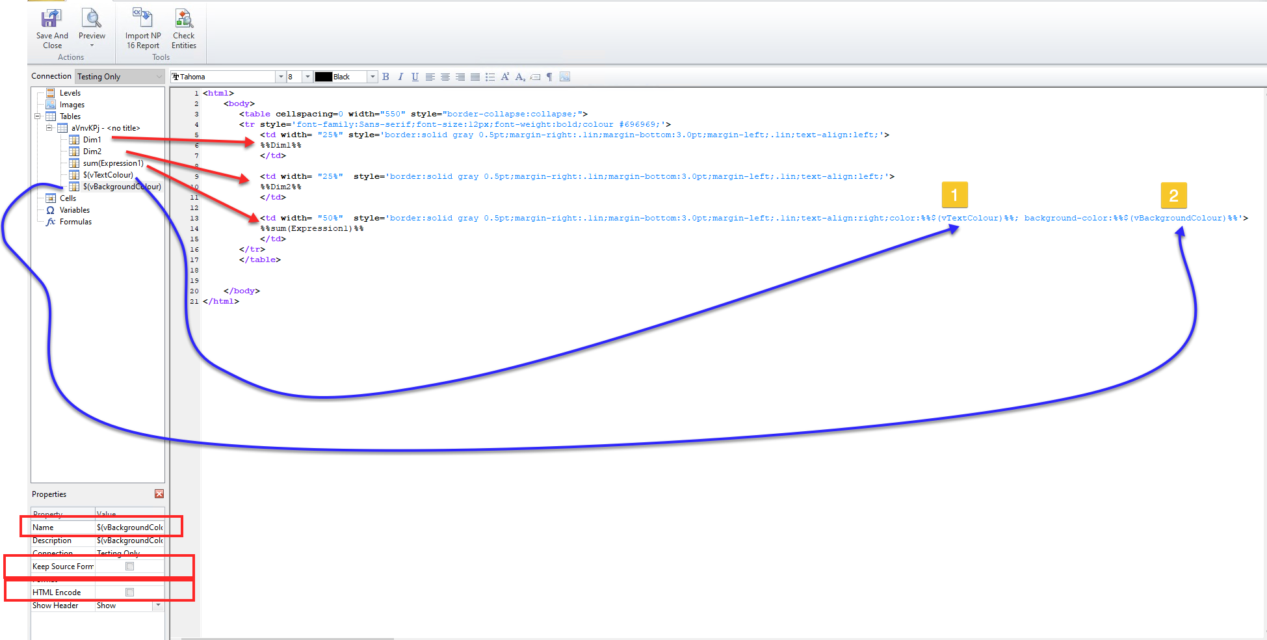Viewport: 1267px width, 640px height.
Task: Toggle bold formatting in editor toolbar
Action: [385, 77]
